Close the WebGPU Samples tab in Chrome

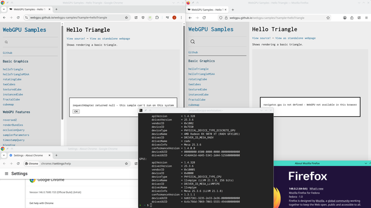pos(49,9)
